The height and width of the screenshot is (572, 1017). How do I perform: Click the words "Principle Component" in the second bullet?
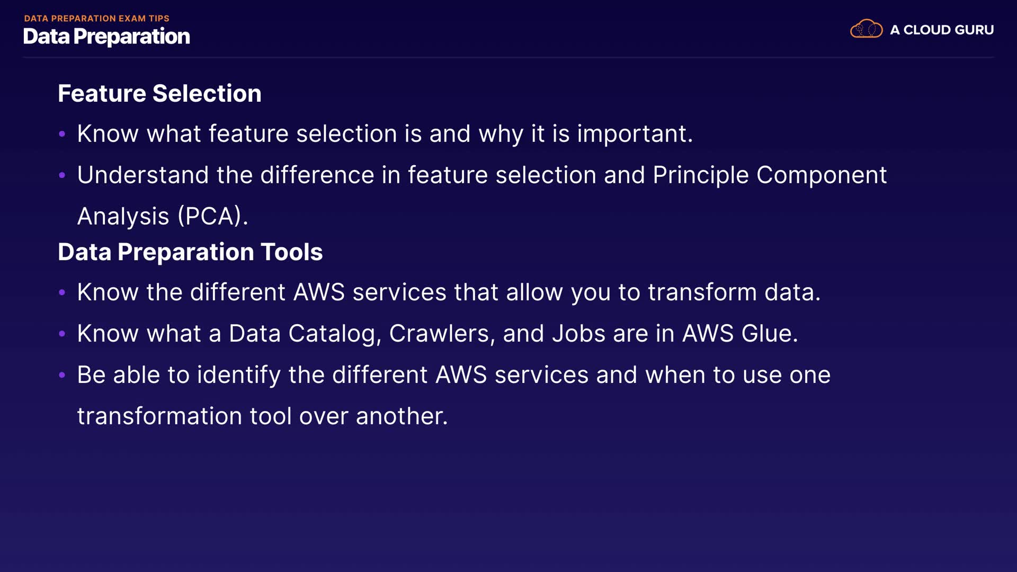tap(769, 175)
